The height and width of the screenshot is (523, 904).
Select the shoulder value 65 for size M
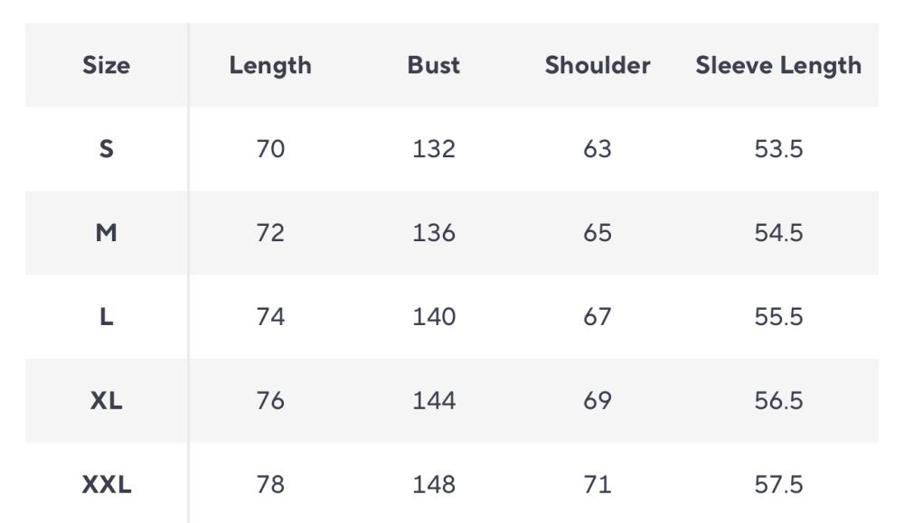tap(598, 233)
